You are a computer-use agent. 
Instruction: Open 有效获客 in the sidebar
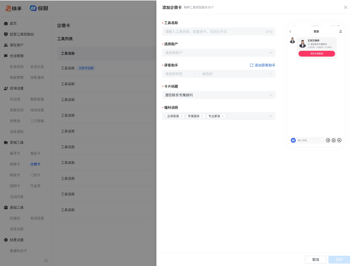[x=37, y=218]
